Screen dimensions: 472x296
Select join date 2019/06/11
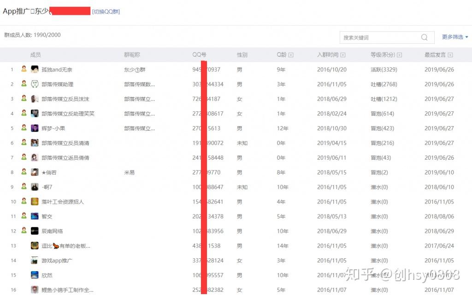click(332, 158)
